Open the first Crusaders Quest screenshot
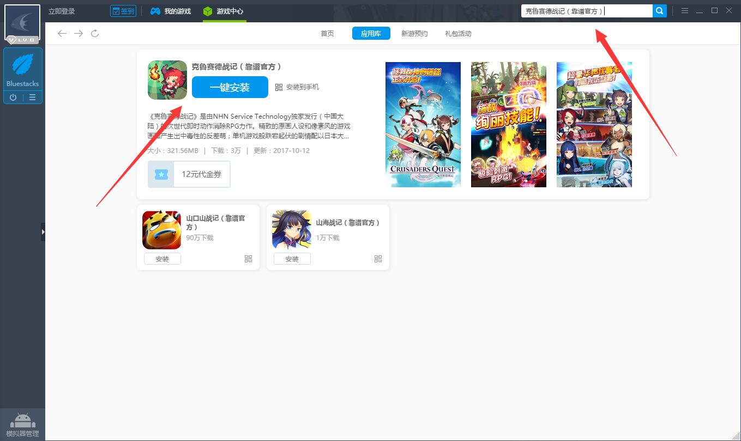This screenshot has width=741, height=441. [423, 125]
